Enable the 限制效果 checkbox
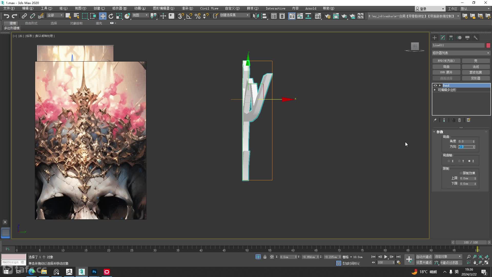 tap(461, 173)
